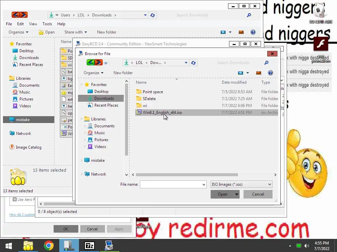Screen dimensions: 337x252
Task: Click Back arrow in Browse for File dialog
Action: tap(91, 62)
